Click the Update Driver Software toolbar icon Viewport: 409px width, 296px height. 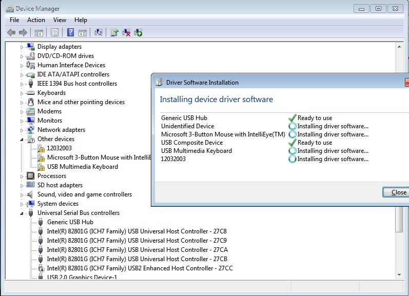tap(114, 32)
